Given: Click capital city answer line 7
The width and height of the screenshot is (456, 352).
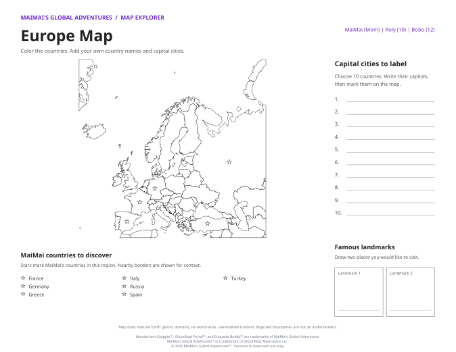Looking at the screenshot, I should click(390, 175).
